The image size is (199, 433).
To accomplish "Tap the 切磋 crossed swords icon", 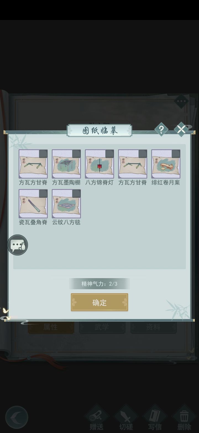I will pos(126,418).
